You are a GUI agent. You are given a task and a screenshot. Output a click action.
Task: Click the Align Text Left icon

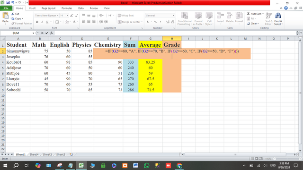[x=83, y=22]
